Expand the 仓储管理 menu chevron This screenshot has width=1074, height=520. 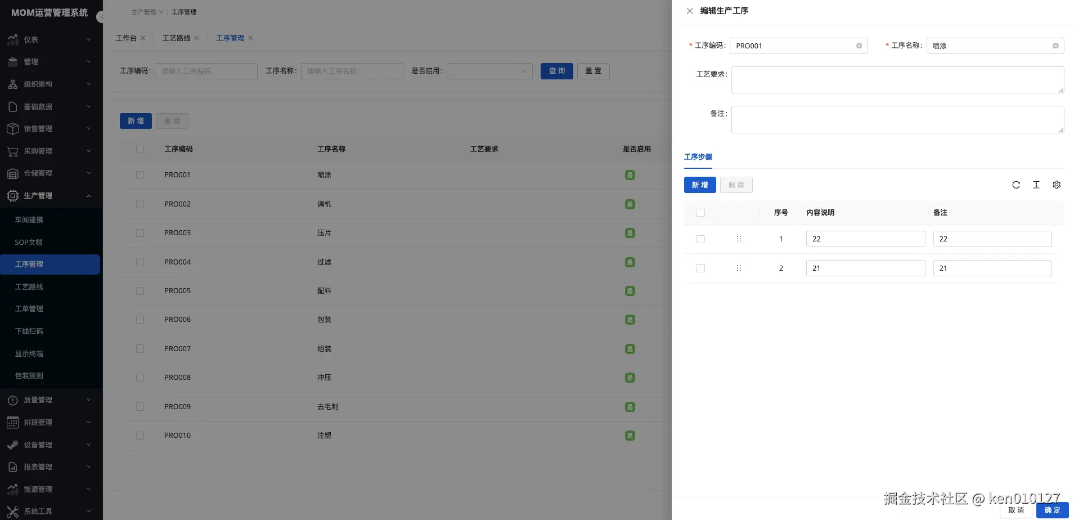coord(88,173)
